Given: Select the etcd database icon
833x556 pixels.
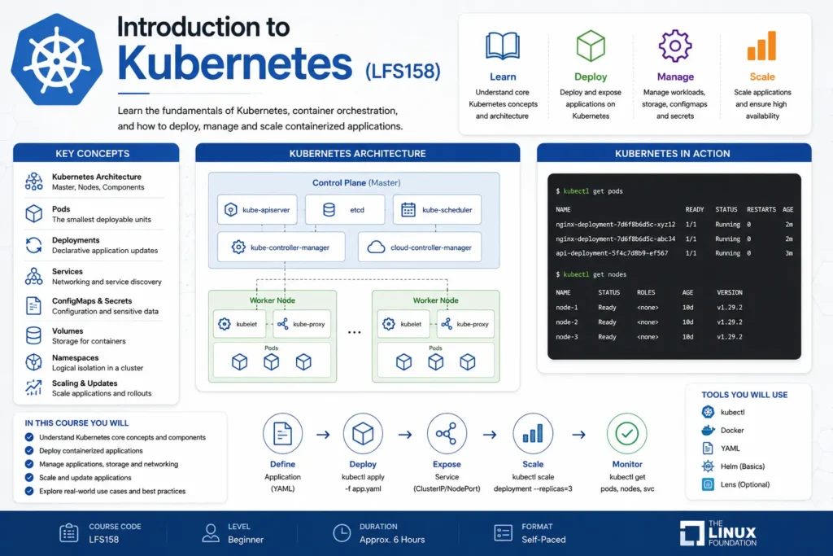Looking at the screenshot, I should 329,209.
